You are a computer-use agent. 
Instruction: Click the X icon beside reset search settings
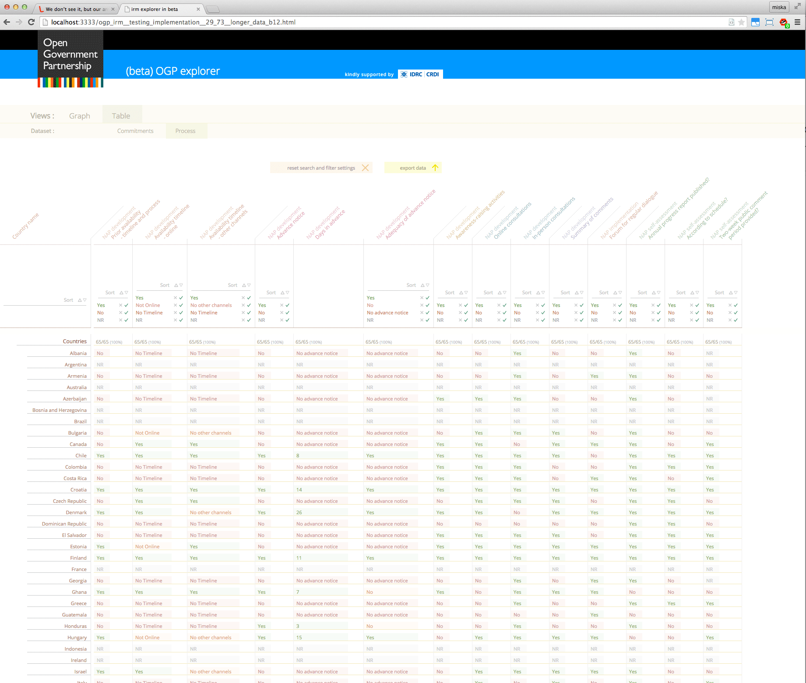365,168
